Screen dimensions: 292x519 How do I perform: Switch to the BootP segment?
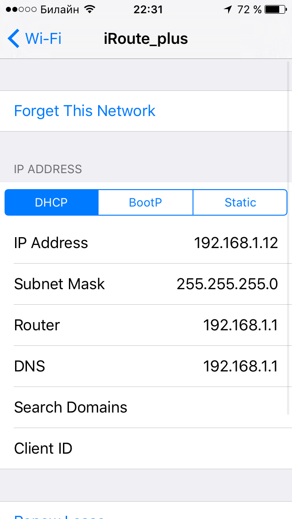(146, 202)
